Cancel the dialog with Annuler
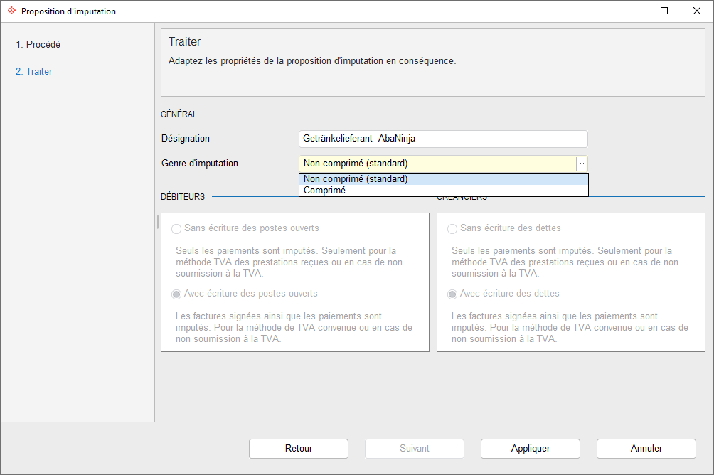Screen dimensions: 714x475 pos(646,449)
